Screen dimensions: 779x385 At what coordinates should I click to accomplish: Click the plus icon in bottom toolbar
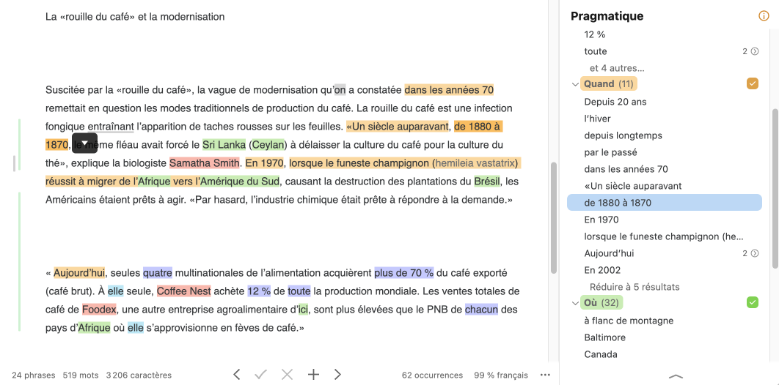tap(313, 375)
